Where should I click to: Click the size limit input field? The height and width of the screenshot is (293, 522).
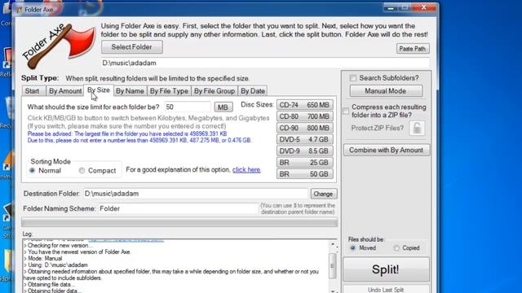tap(188, 107)
